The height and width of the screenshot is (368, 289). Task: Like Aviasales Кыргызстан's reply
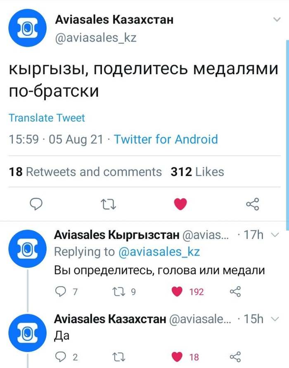tap(177, 292)
